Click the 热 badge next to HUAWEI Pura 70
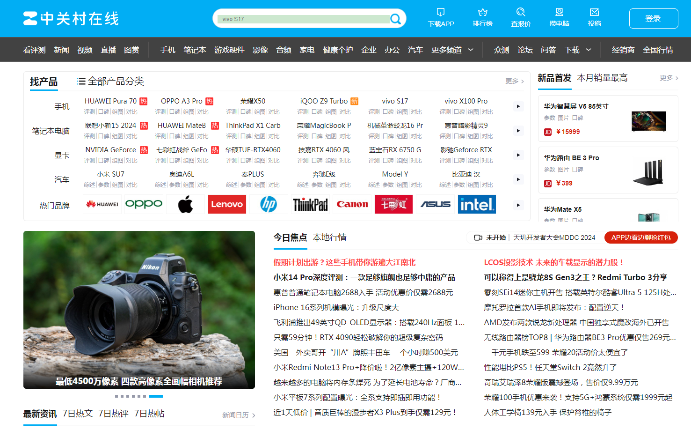 144,101
